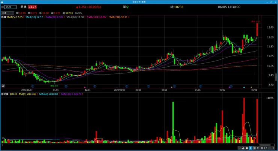The height and width of the screenshot is (151, 278).
Task: Click the 11045 volume axis label
Action: pos(270,98)
